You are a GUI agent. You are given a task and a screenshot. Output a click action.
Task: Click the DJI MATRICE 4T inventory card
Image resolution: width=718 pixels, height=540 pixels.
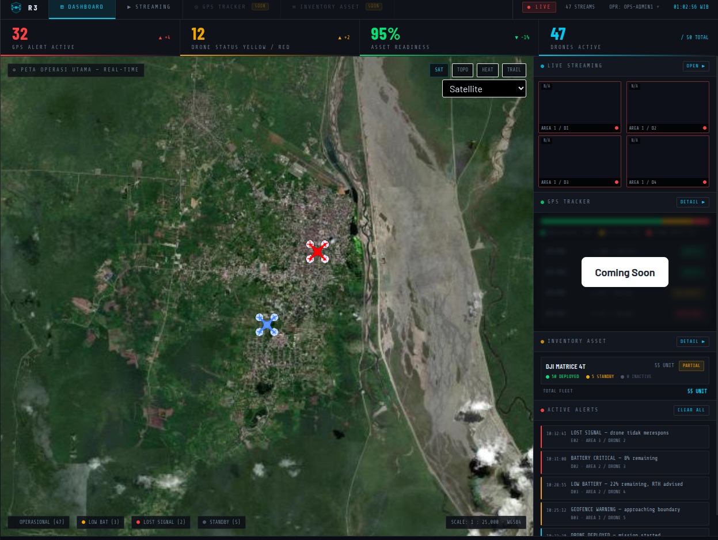625,371
